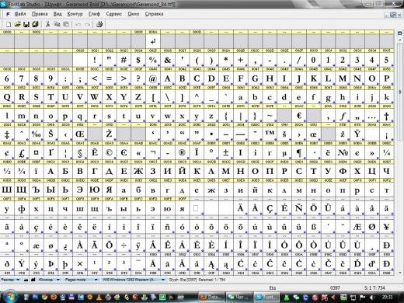
Task: Create a new font with New icon
Action: click(9, 24)
